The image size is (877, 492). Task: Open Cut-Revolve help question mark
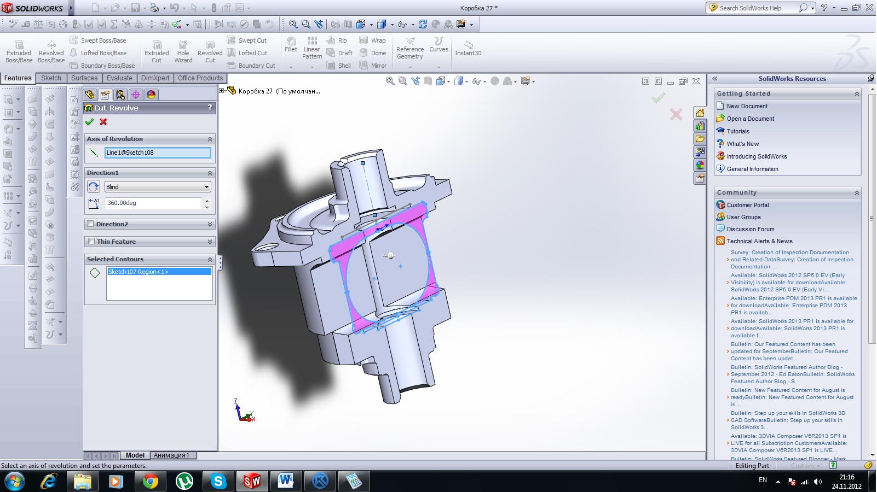click(x=210, y=108)
